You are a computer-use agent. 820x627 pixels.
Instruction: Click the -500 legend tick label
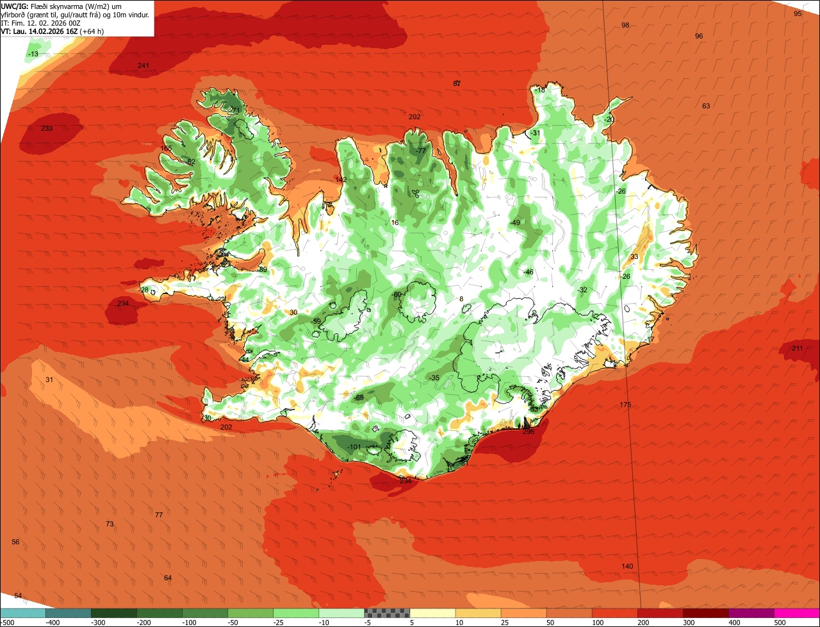(7, 623)
